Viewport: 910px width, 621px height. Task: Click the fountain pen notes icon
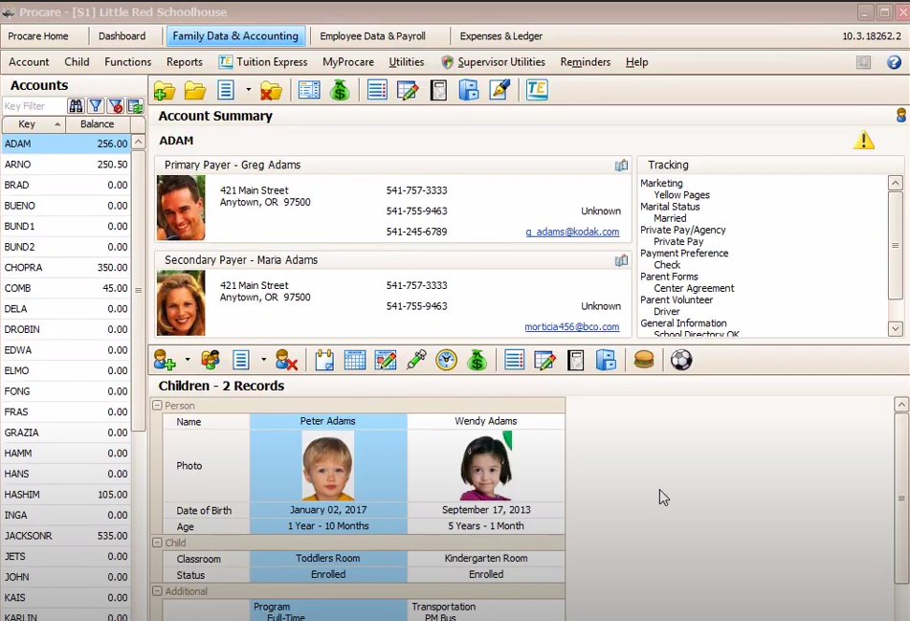tap(499, 91)
